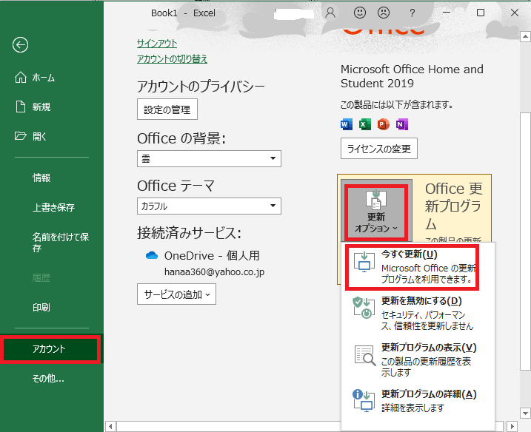Click the Excel product icon
531x432 pixels.
(364, 124)
